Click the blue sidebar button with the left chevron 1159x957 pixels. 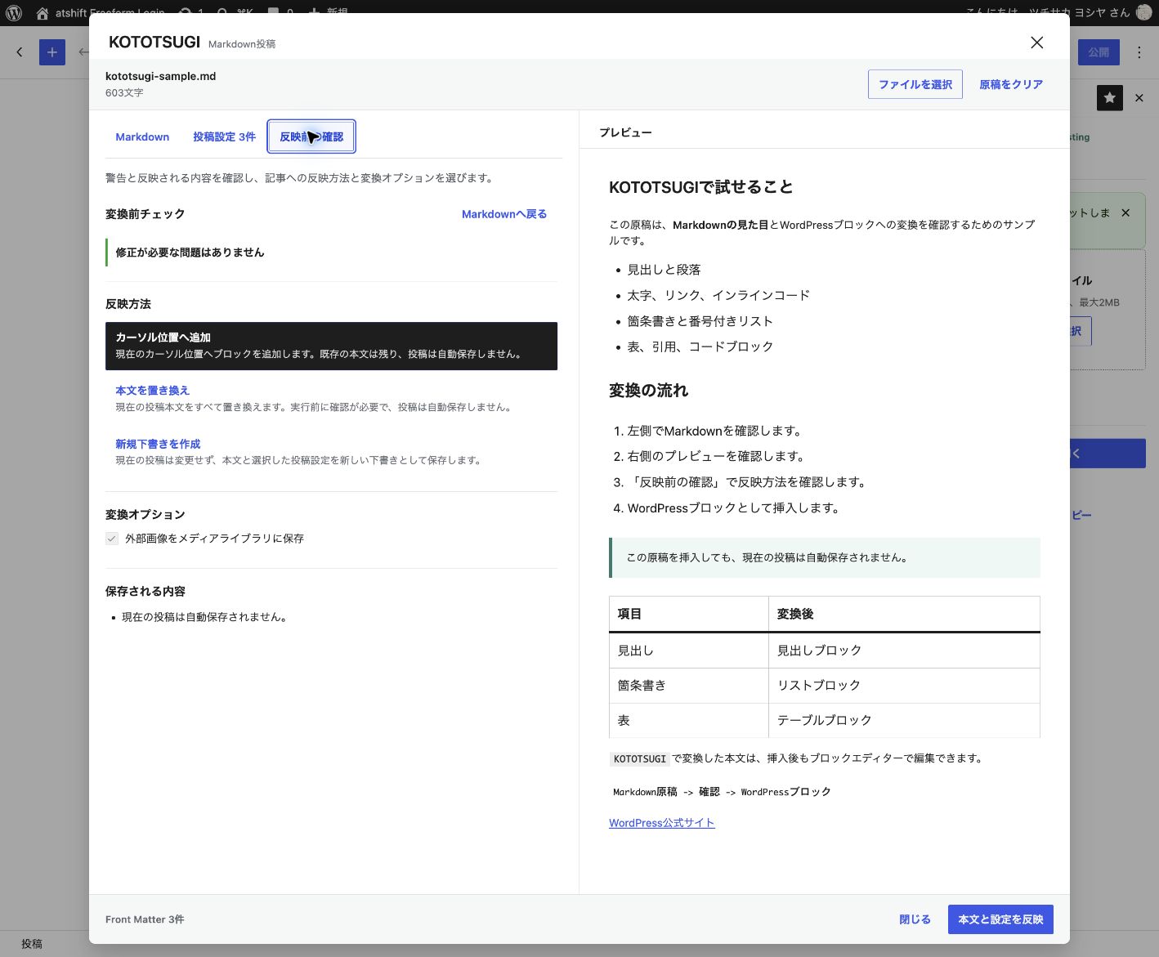pos(1108,454)
